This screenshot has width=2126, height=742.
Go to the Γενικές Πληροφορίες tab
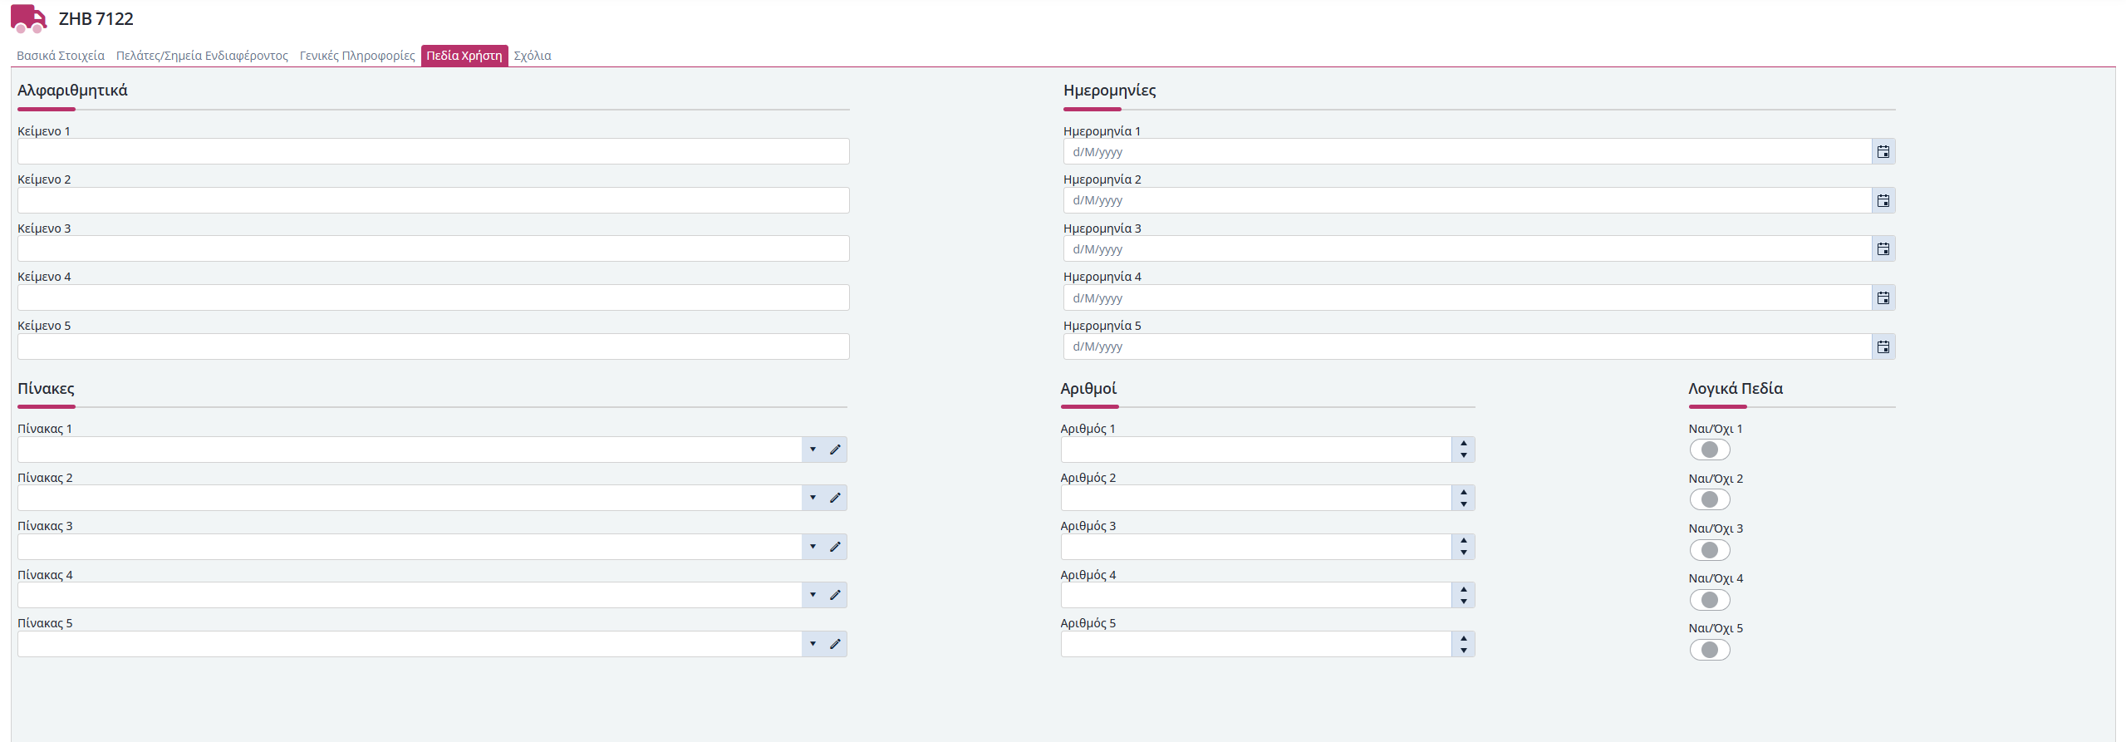(x=357, y=56)
